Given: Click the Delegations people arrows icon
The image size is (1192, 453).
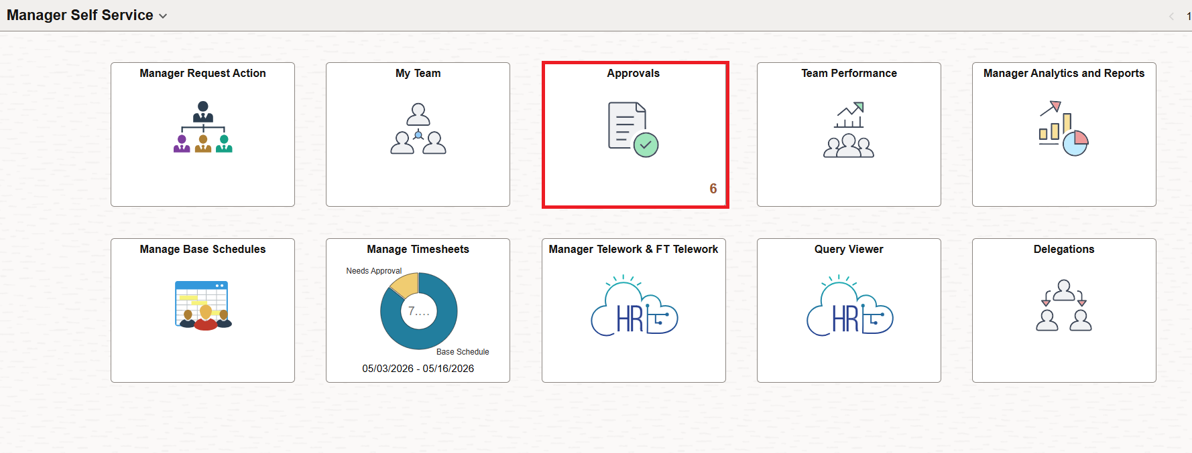Looking at the screenshot, I should point(1064,305).
